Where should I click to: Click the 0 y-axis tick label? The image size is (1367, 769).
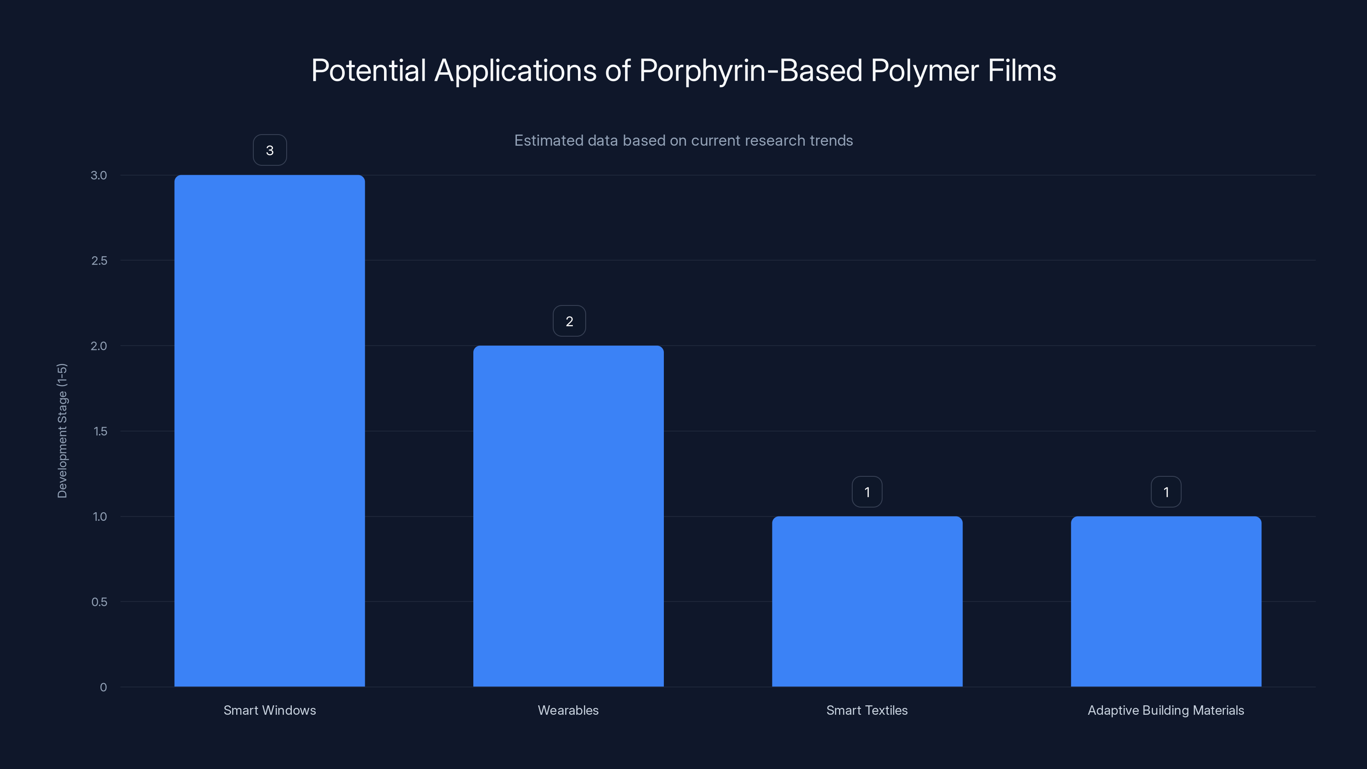click(x=103, y=687)
